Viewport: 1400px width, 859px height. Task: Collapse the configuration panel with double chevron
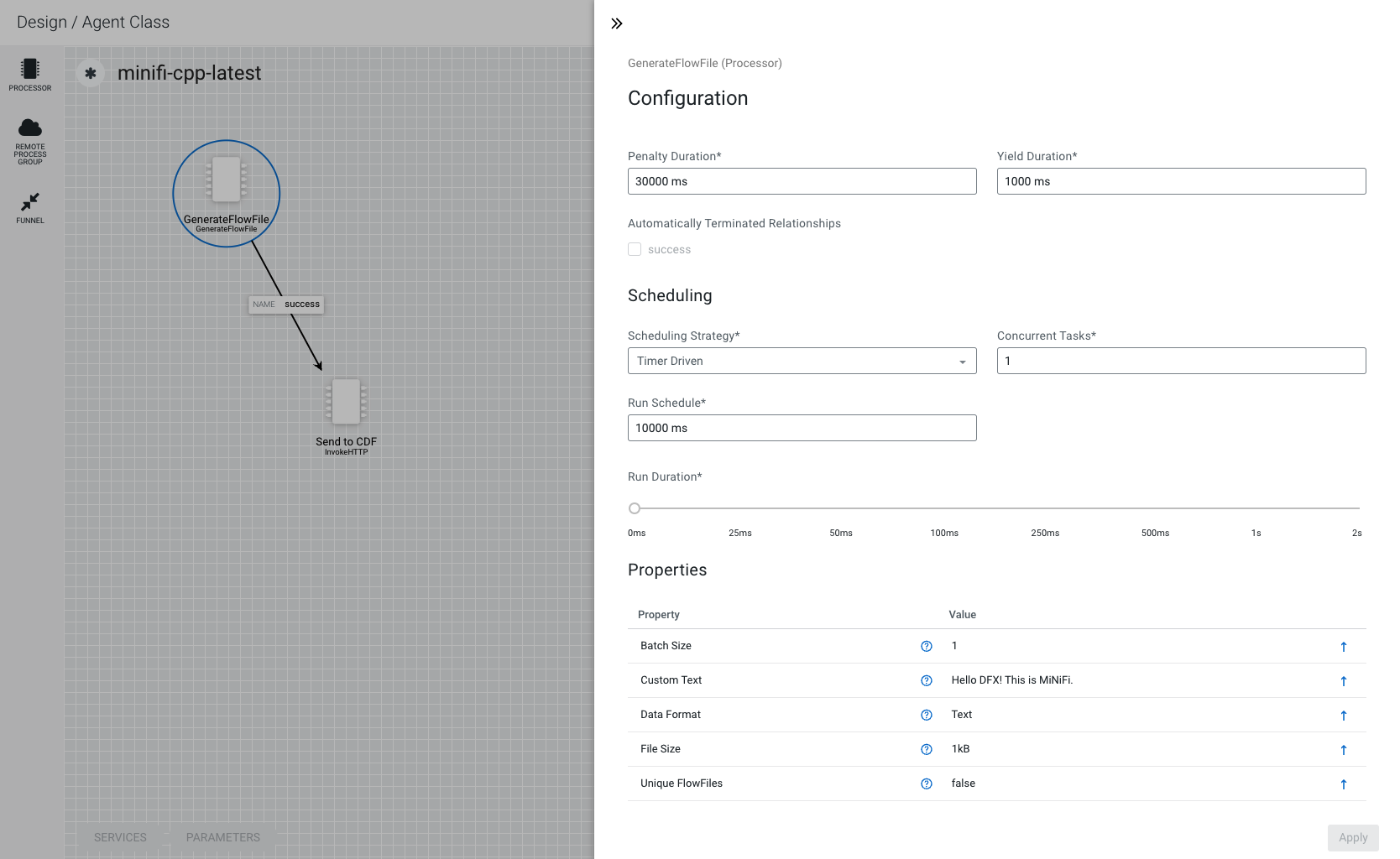(617, 23)
